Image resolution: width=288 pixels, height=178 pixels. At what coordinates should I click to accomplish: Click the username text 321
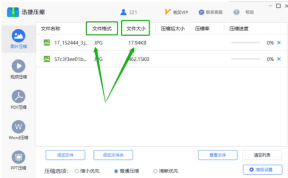click(x=133, y=13)
